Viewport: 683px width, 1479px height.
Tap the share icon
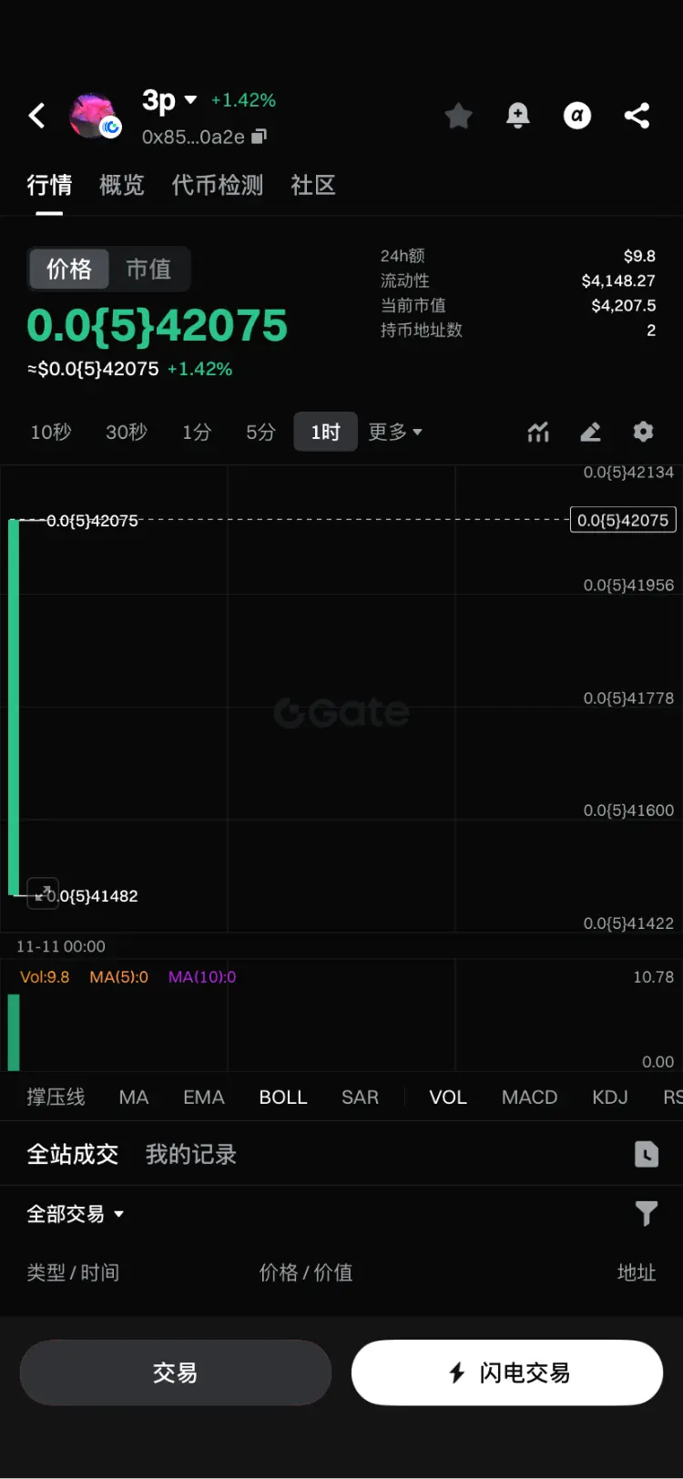pyautogui.click(x=637, y=116)
